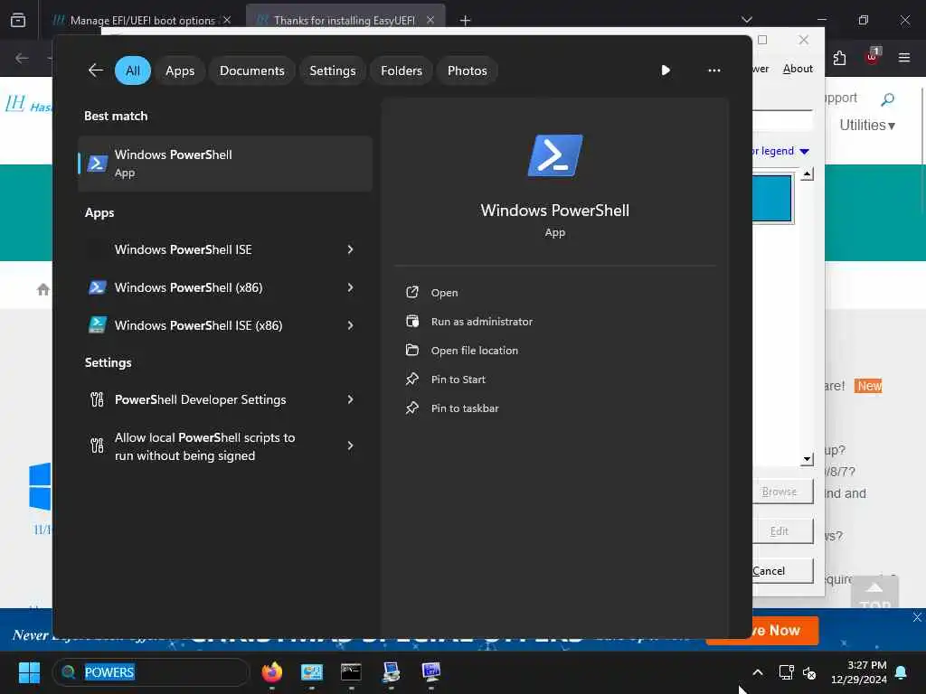This screenshot has width=926, height=694.
Task: Filter search results by Apps
Action: 180,70
